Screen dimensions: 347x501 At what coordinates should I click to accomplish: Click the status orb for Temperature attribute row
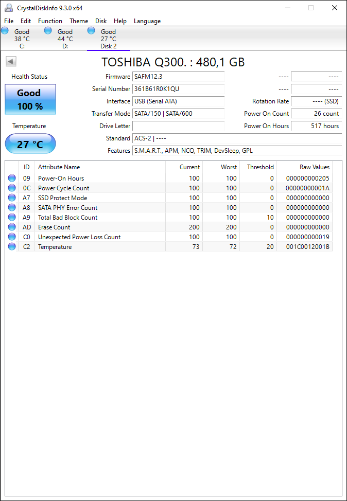[12, 247]
